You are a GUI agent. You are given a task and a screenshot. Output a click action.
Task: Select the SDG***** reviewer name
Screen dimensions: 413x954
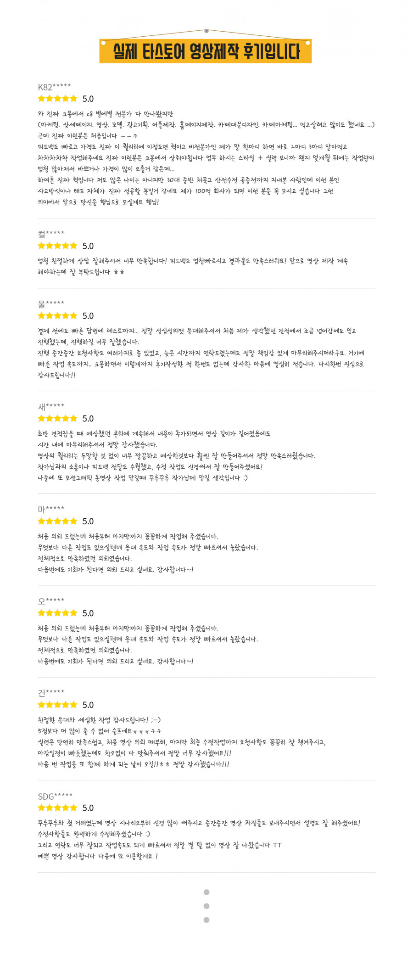tap(55, 797)
